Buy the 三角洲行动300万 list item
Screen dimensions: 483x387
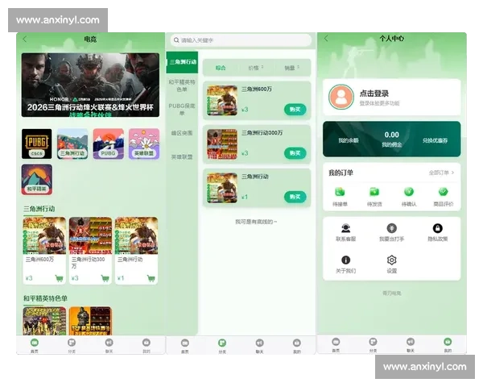click(x=295, y=153)
